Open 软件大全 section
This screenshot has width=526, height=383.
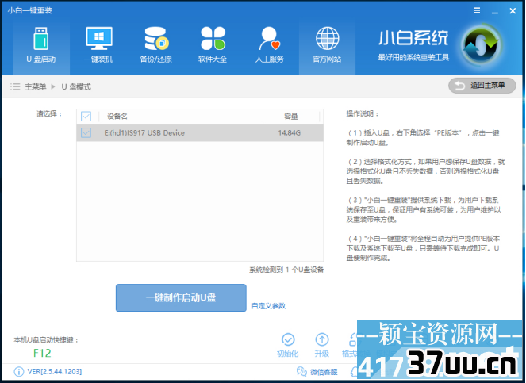[213, 46]
